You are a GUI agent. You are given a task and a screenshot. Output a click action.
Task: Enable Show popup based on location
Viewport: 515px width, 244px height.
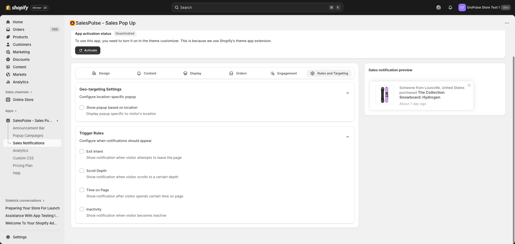[x=82, y=107]
